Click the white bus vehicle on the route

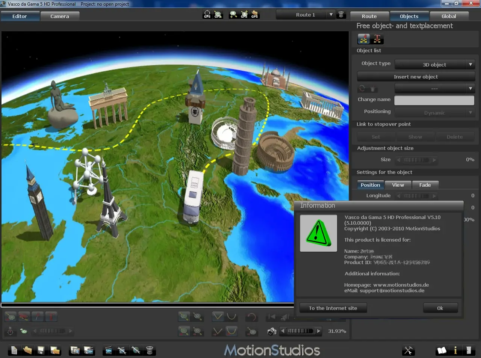click(193, 197)
